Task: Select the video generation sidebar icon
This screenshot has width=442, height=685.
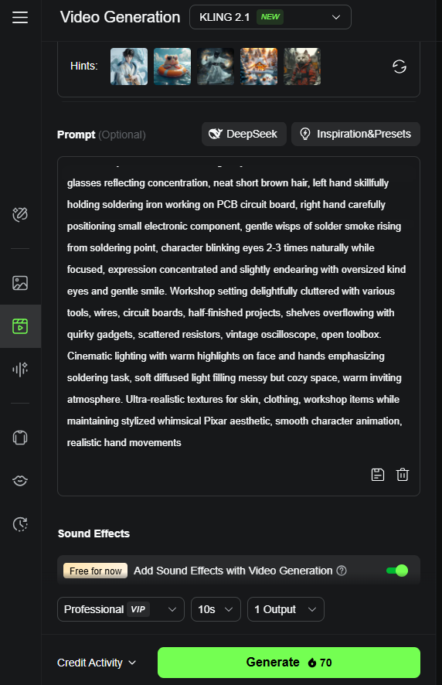Action: pos(20,326)
